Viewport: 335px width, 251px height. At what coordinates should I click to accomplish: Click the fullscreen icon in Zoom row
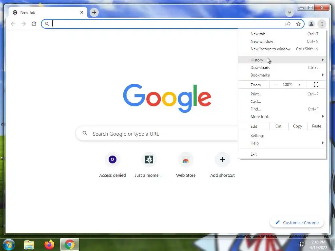[316, 85]
